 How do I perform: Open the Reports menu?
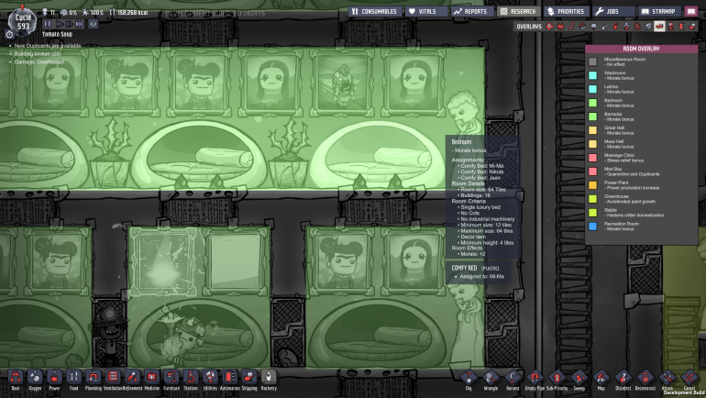472,12
